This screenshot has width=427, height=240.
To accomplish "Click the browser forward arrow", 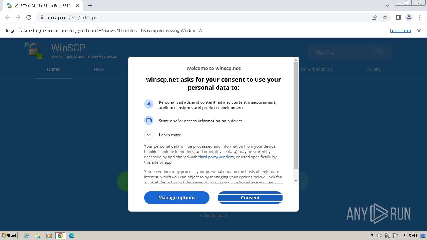I will click(x=18, y=17).
